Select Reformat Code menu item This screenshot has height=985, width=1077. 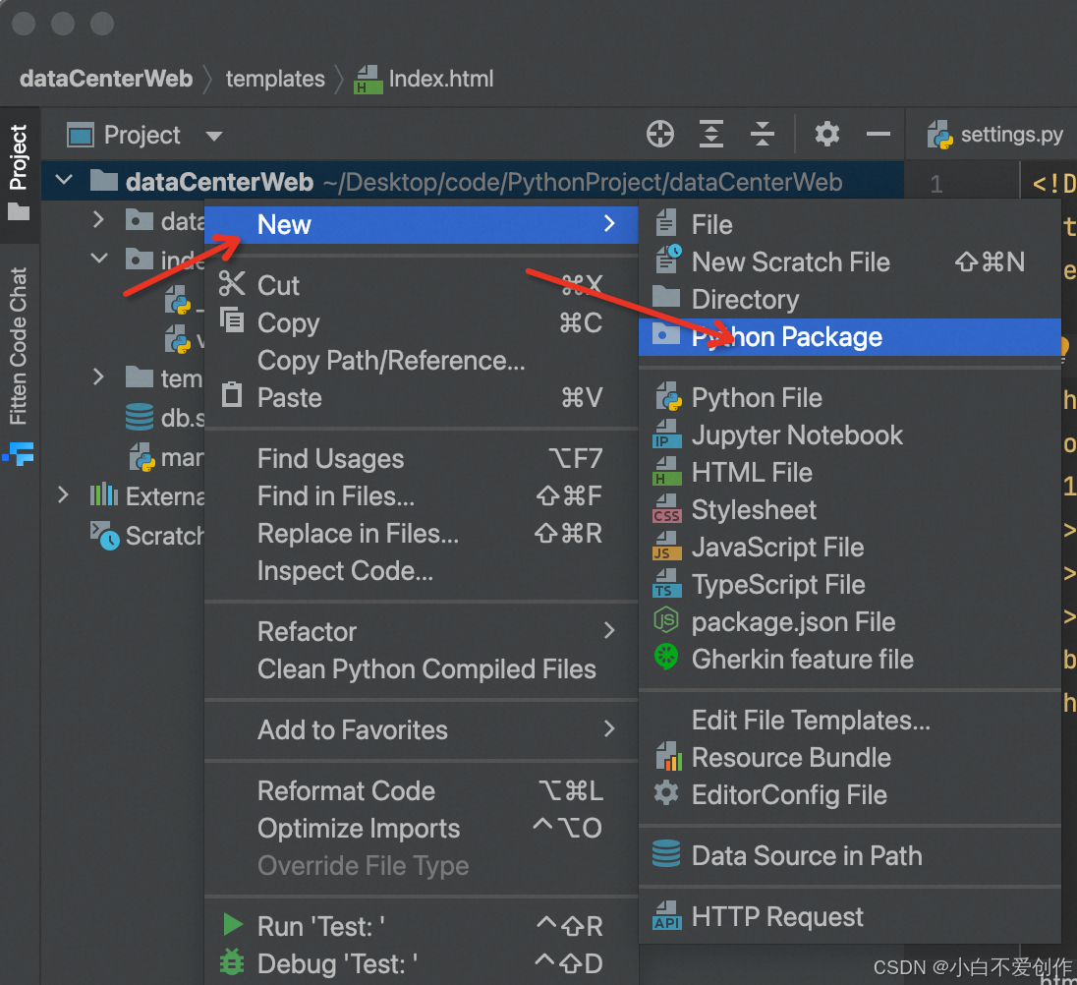421,790
